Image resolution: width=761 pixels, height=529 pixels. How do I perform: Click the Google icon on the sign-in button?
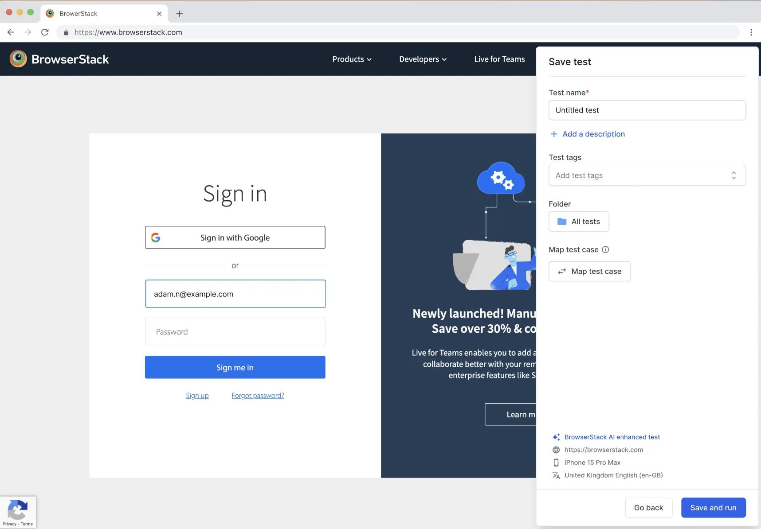(x=156, y=237)
